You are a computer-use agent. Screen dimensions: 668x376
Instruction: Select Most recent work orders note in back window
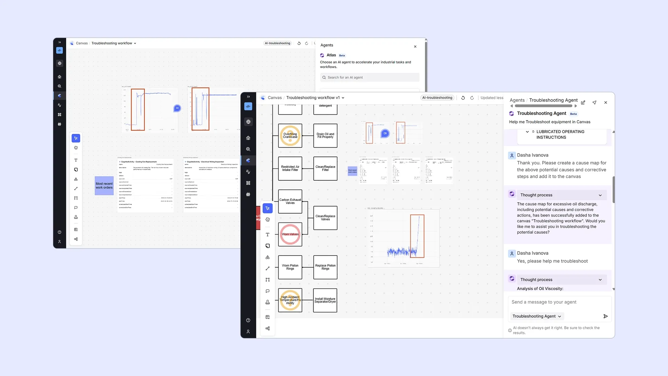click(104, 186)
